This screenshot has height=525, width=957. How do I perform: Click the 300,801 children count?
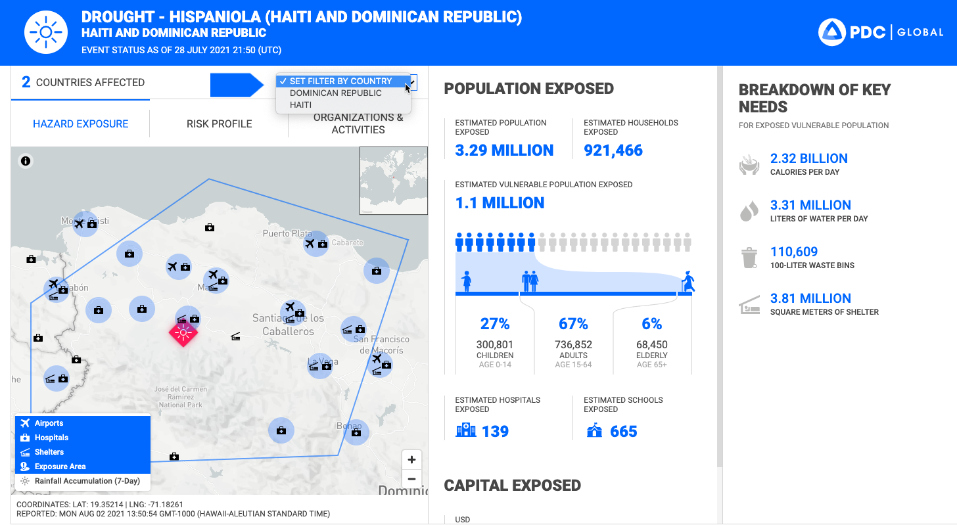click(495, 344)
